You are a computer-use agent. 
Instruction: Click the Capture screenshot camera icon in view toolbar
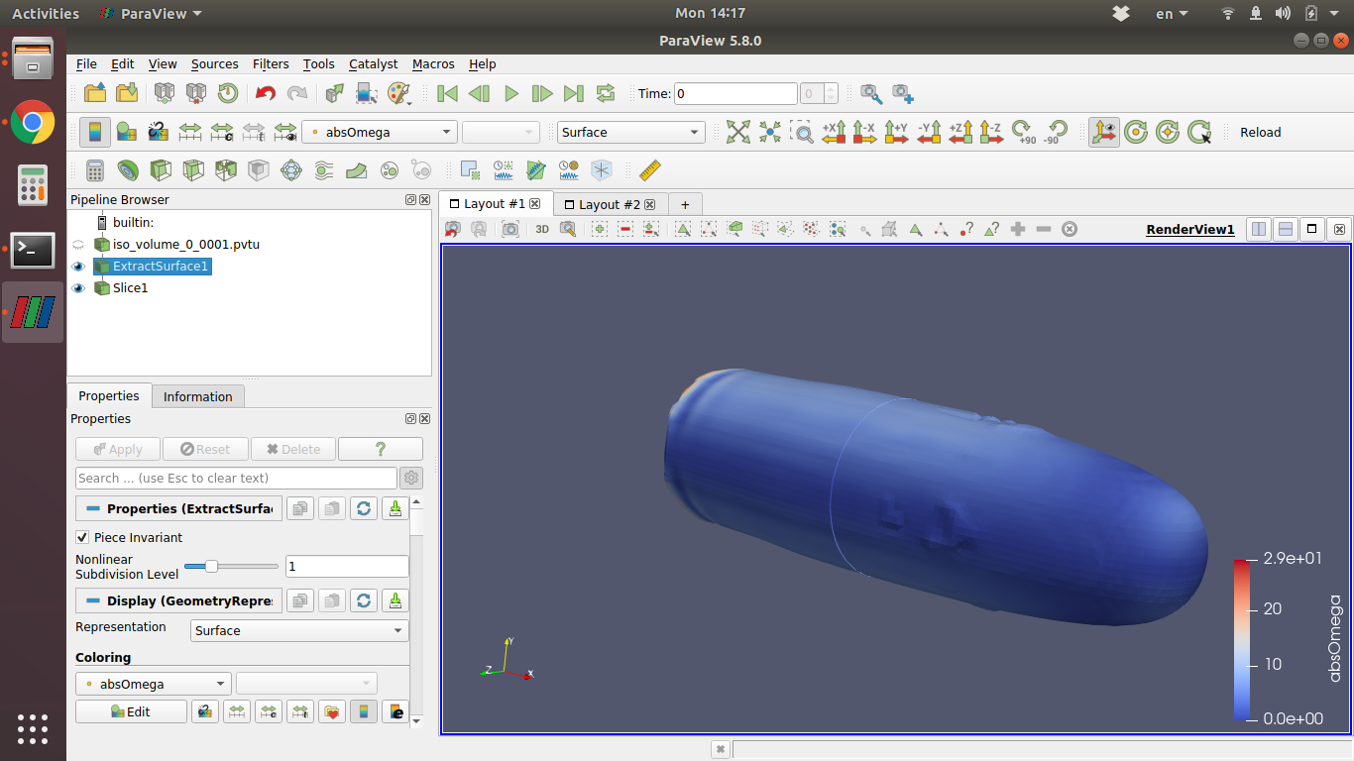pos(510,229)
